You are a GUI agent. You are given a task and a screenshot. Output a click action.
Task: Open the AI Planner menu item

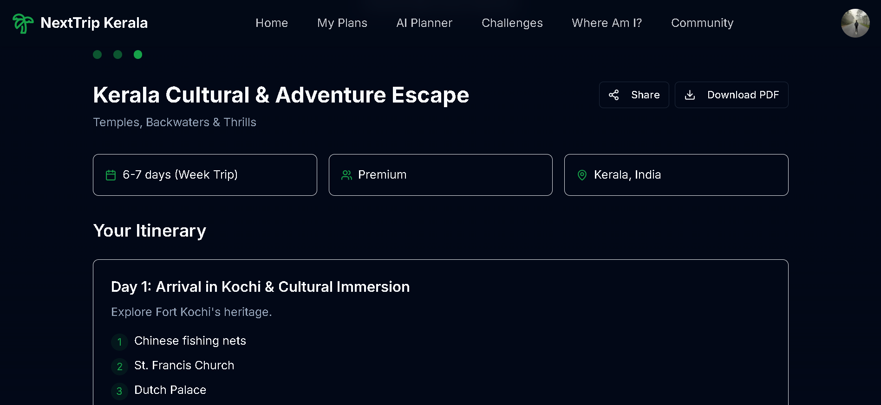pos(424,23)
